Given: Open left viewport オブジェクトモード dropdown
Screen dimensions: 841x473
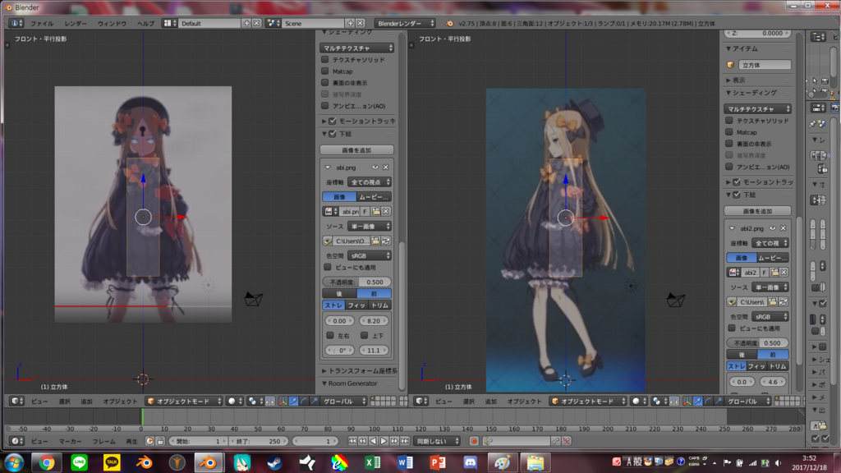Looking at the screenshot, I should click(x=184, y=401).
